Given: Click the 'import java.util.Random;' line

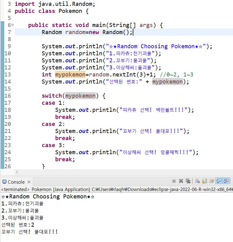Looking at the screenshot, I should pos(55,4).
